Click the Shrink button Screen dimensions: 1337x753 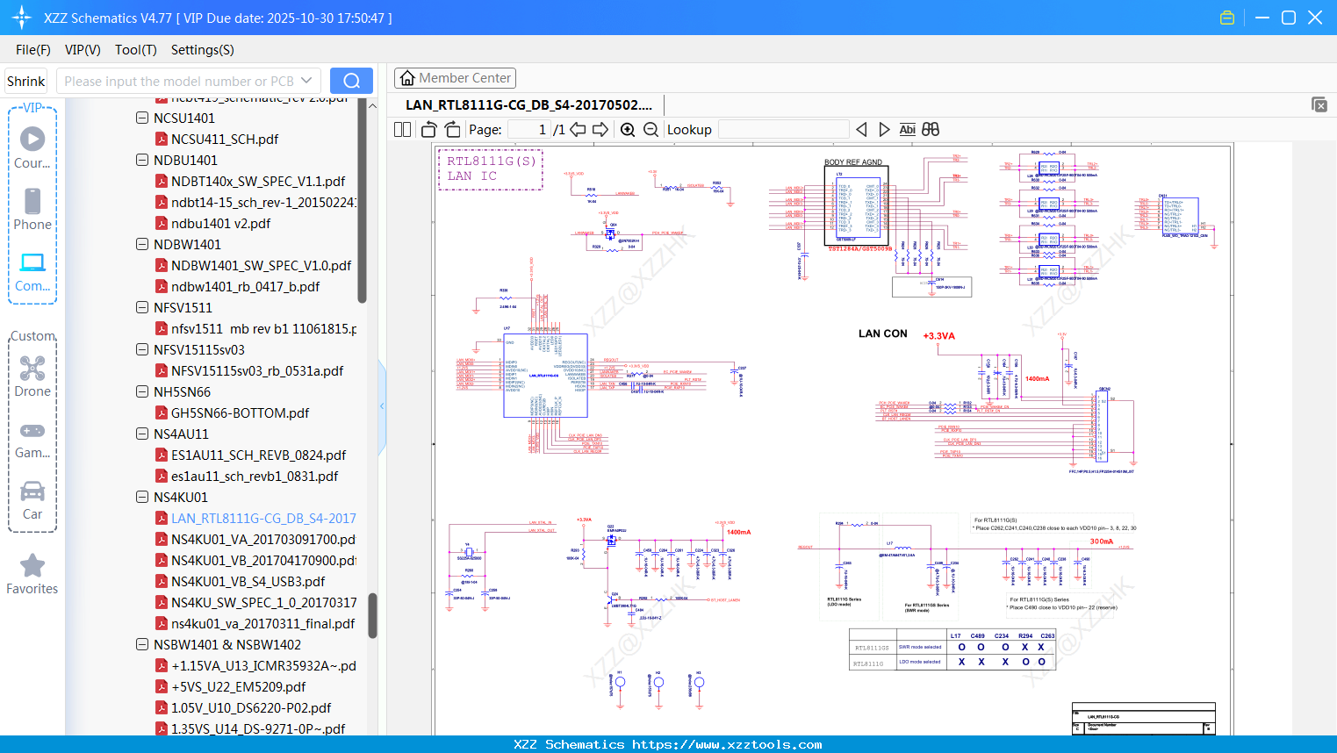pyautogui.click(x=26, y=81)
